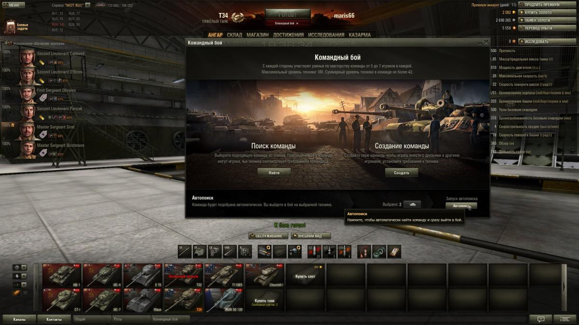Switch to the Роты chat tab
The height and width of the screenshot is (325, 579).
(x=131, y=319)
